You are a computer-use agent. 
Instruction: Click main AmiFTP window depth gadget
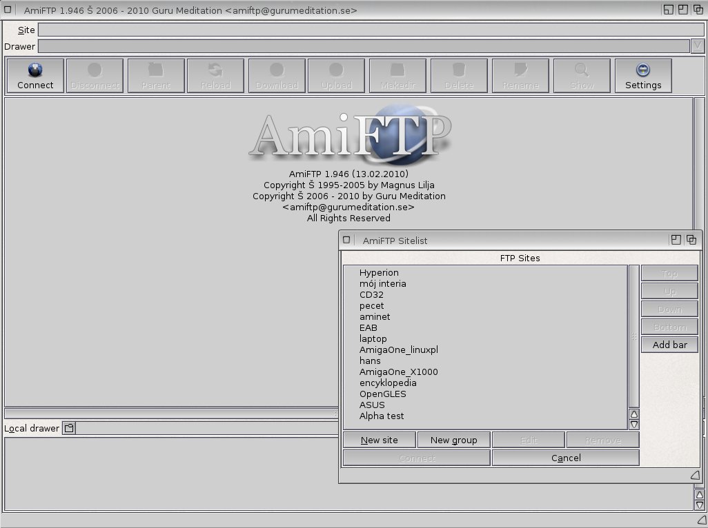pos(698,10)
